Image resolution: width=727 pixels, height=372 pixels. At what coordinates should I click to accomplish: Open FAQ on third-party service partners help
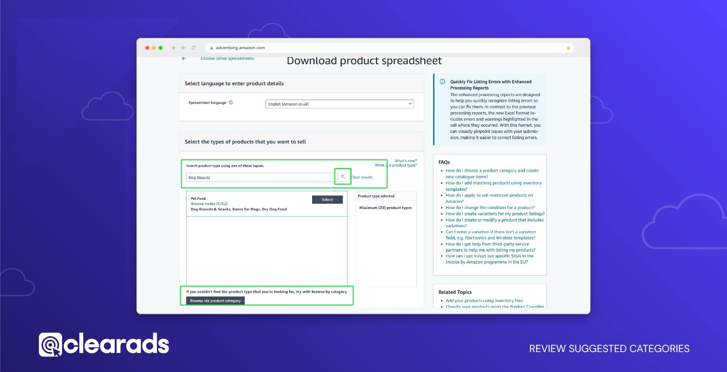[490, 247]
